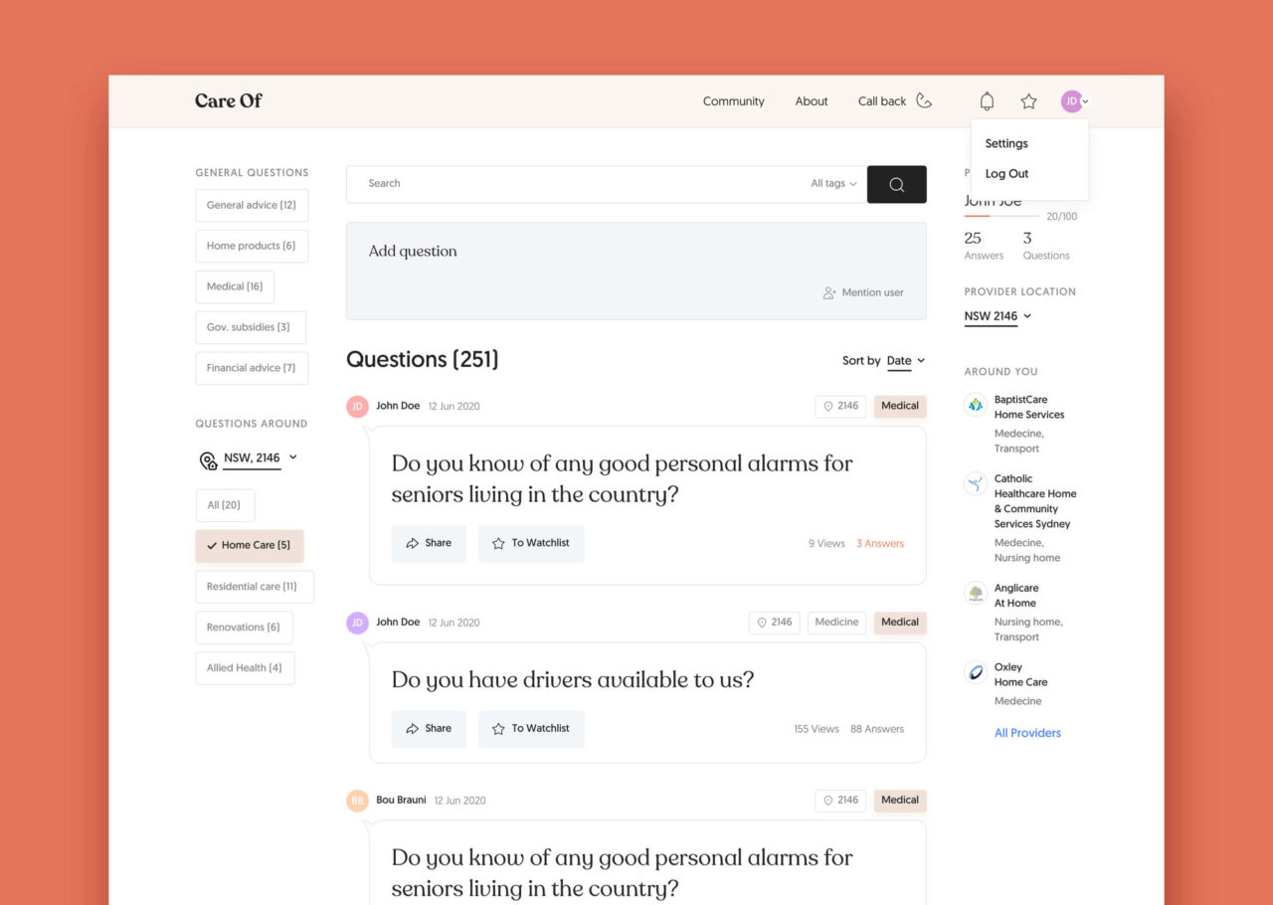This screenshot has height=905, width=1273.
Task: Click Share on the drivers question
Action: [x=429, y=729]
